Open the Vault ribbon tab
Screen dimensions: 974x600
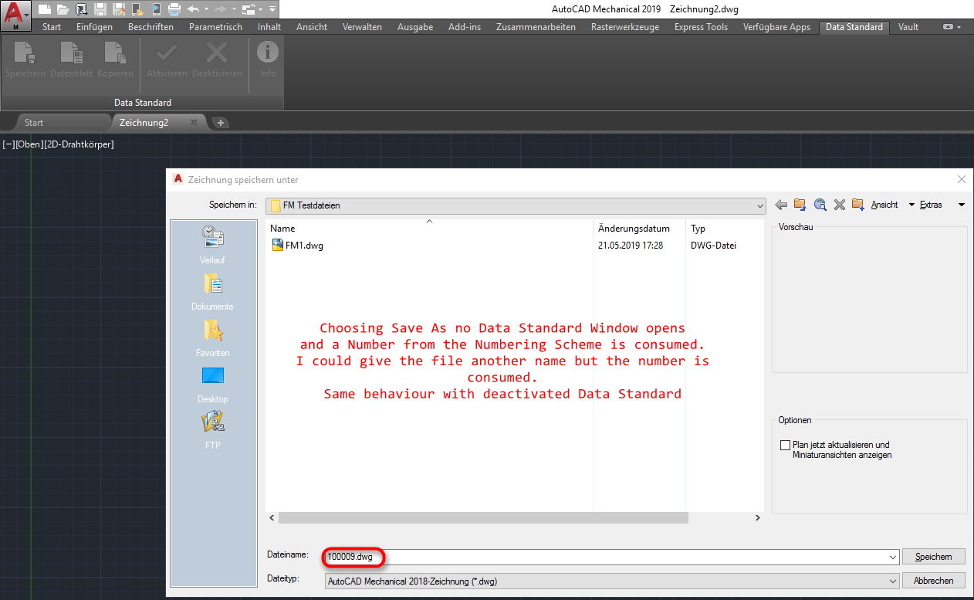908,26
